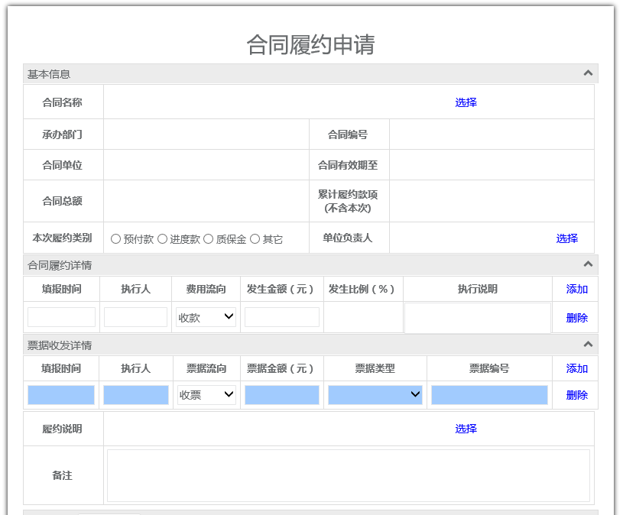The image size is (623, 515).
Task: Open the 票据流向 dropdown showing 收票
Action: point(206,395)
